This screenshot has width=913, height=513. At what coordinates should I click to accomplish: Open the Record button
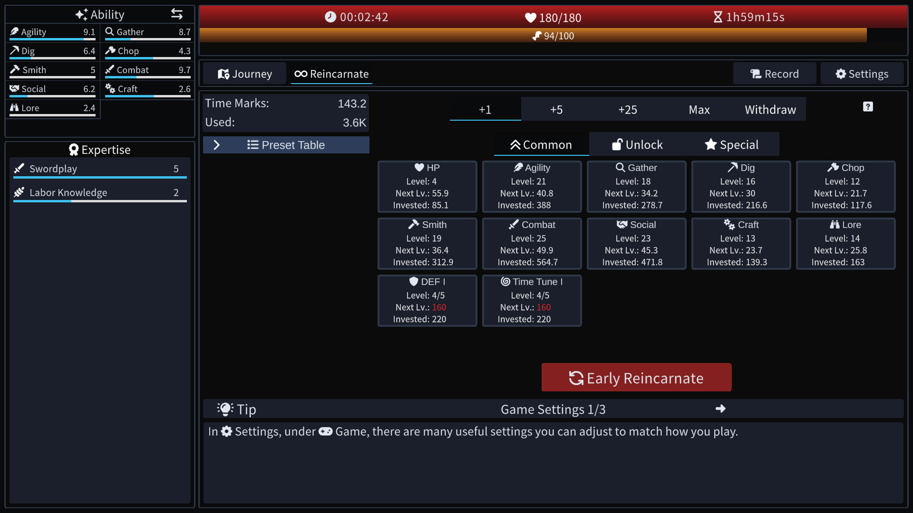pyautogui.click(x=775, y=74)
